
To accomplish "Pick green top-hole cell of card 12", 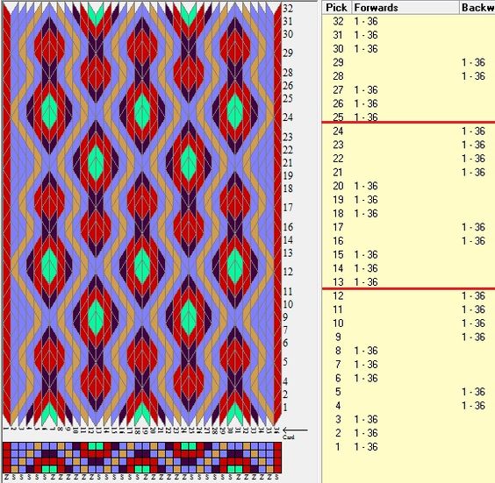I will coord(91,446).
